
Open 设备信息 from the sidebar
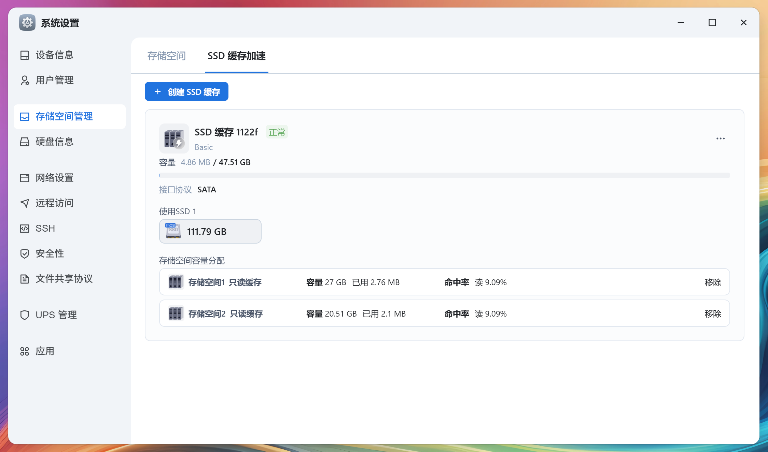tap(55, 55)
